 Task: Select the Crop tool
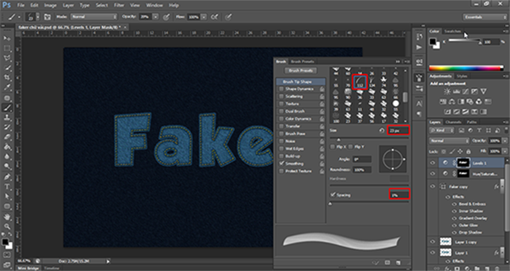pyautogui.click(x=8, y=78)
